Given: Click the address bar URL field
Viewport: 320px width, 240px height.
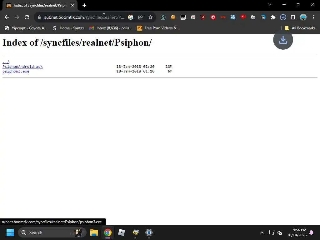Looking at the screenshot, I should (x=84, y=17).
